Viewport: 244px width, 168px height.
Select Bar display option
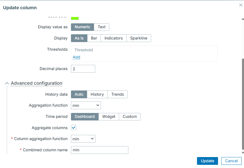94,38
